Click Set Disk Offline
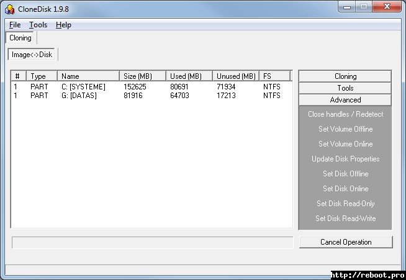 [345, 174]
